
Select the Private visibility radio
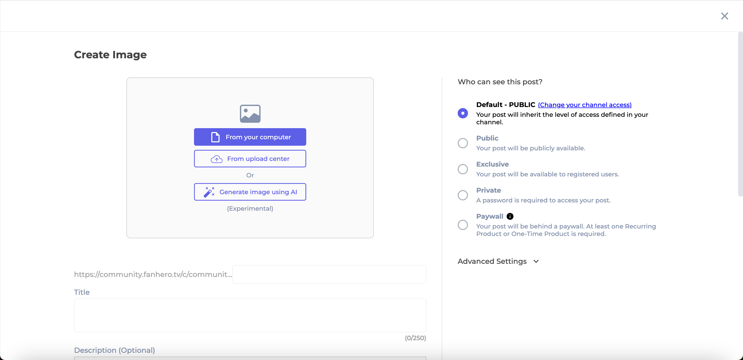463,195
